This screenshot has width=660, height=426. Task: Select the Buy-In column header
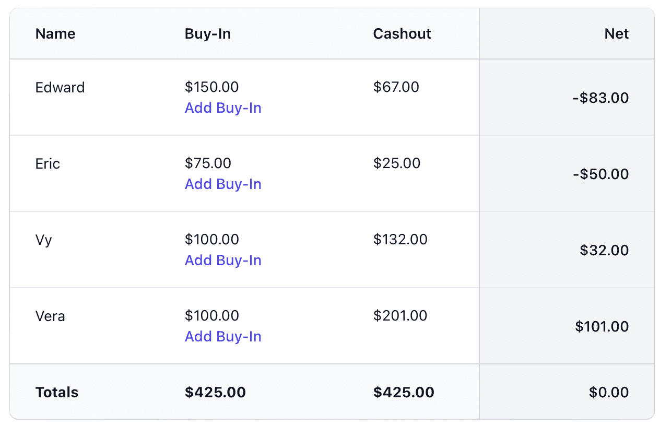pos(208,34)
